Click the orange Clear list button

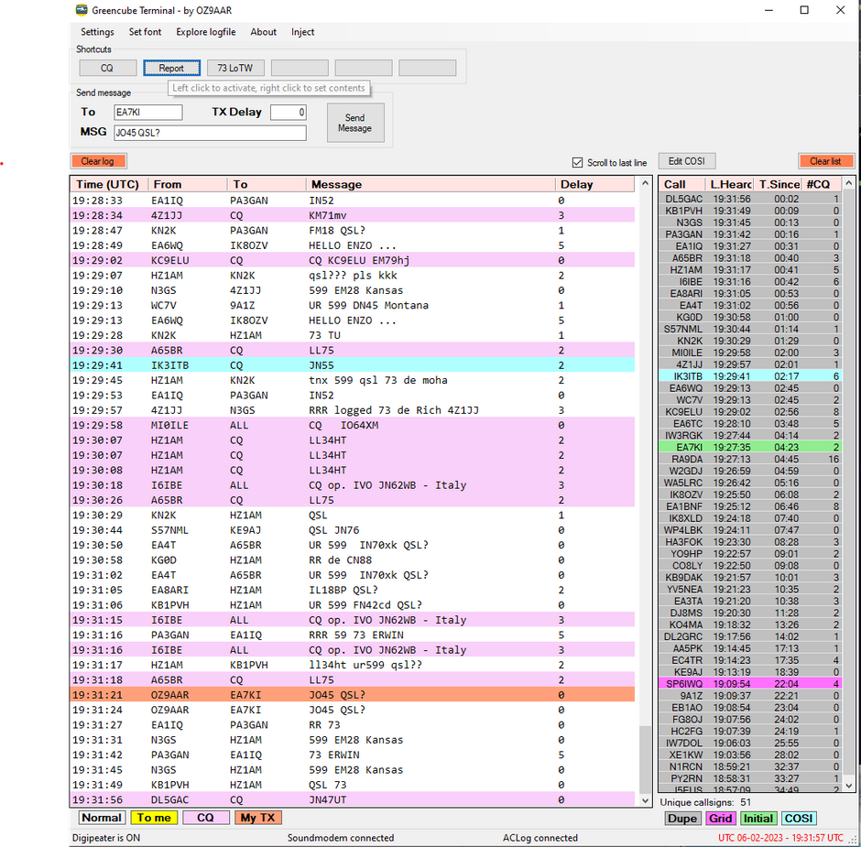coord(826,161)
